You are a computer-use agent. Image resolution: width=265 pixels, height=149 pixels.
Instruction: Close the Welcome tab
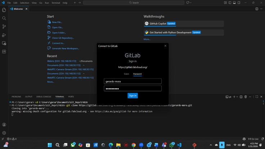[27, 9]
